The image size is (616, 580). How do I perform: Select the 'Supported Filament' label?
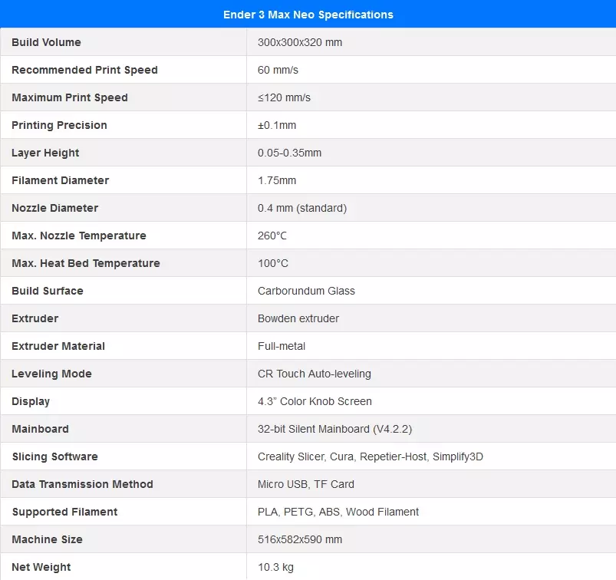coord(64,512)
